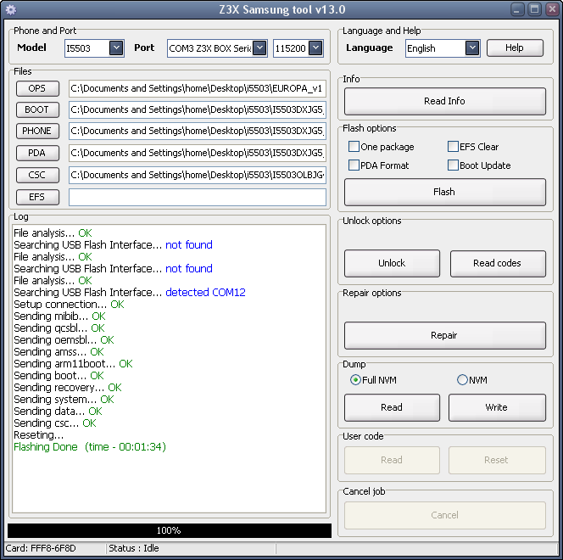Browse for BOOT file

pos(37,109)
